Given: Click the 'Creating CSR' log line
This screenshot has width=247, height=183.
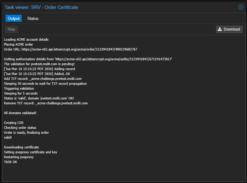Looking at the screenshot, I should [x=13, y=123].
